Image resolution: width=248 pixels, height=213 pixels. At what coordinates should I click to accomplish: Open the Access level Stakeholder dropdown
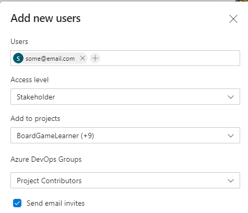coord(125,97)
